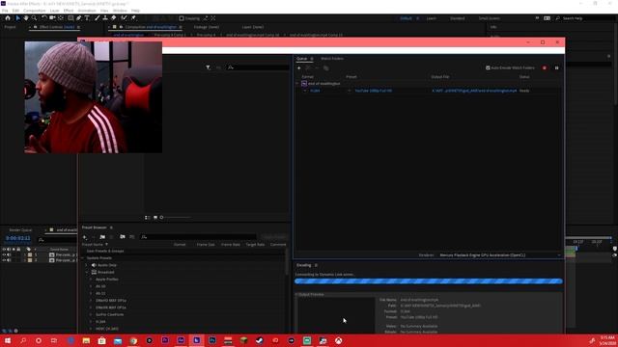This screenshot has width=618, height=347.
Task: Select the Hand tool
Action: (26, 18)
